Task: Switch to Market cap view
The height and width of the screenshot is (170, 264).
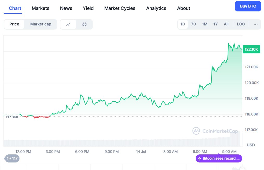Action: [x=41, y=24]
